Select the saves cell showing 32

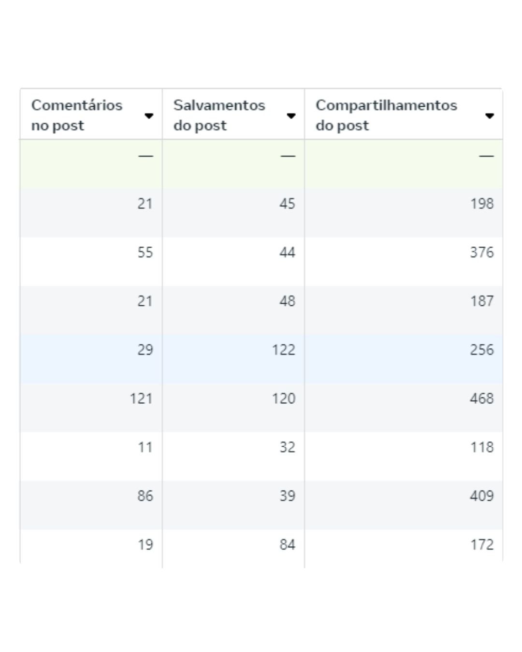coord(287,447)
